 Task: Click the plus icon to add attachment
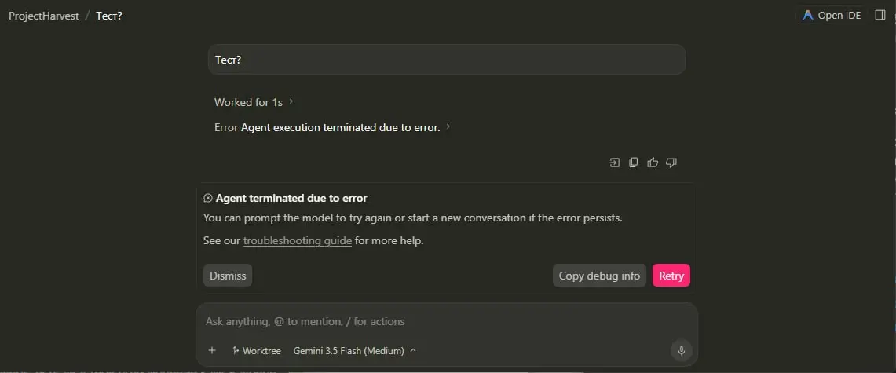[x=212, y=351]
